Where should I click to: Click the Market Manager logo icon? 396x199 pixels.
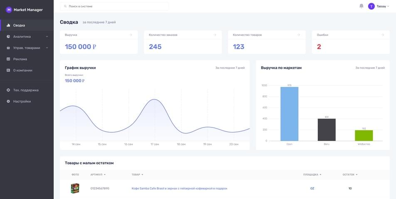tap(9, 10)
